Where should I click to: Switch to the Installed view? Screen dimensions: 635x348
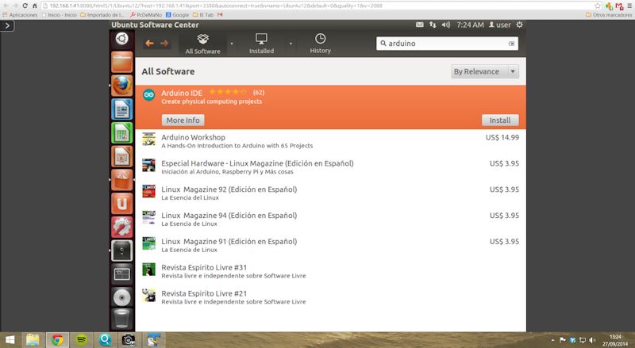(262, 44)
